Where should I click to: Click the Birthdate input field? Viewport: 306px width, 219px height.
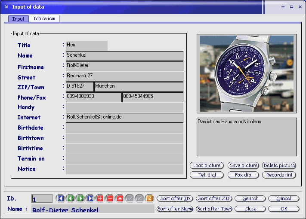124,128
